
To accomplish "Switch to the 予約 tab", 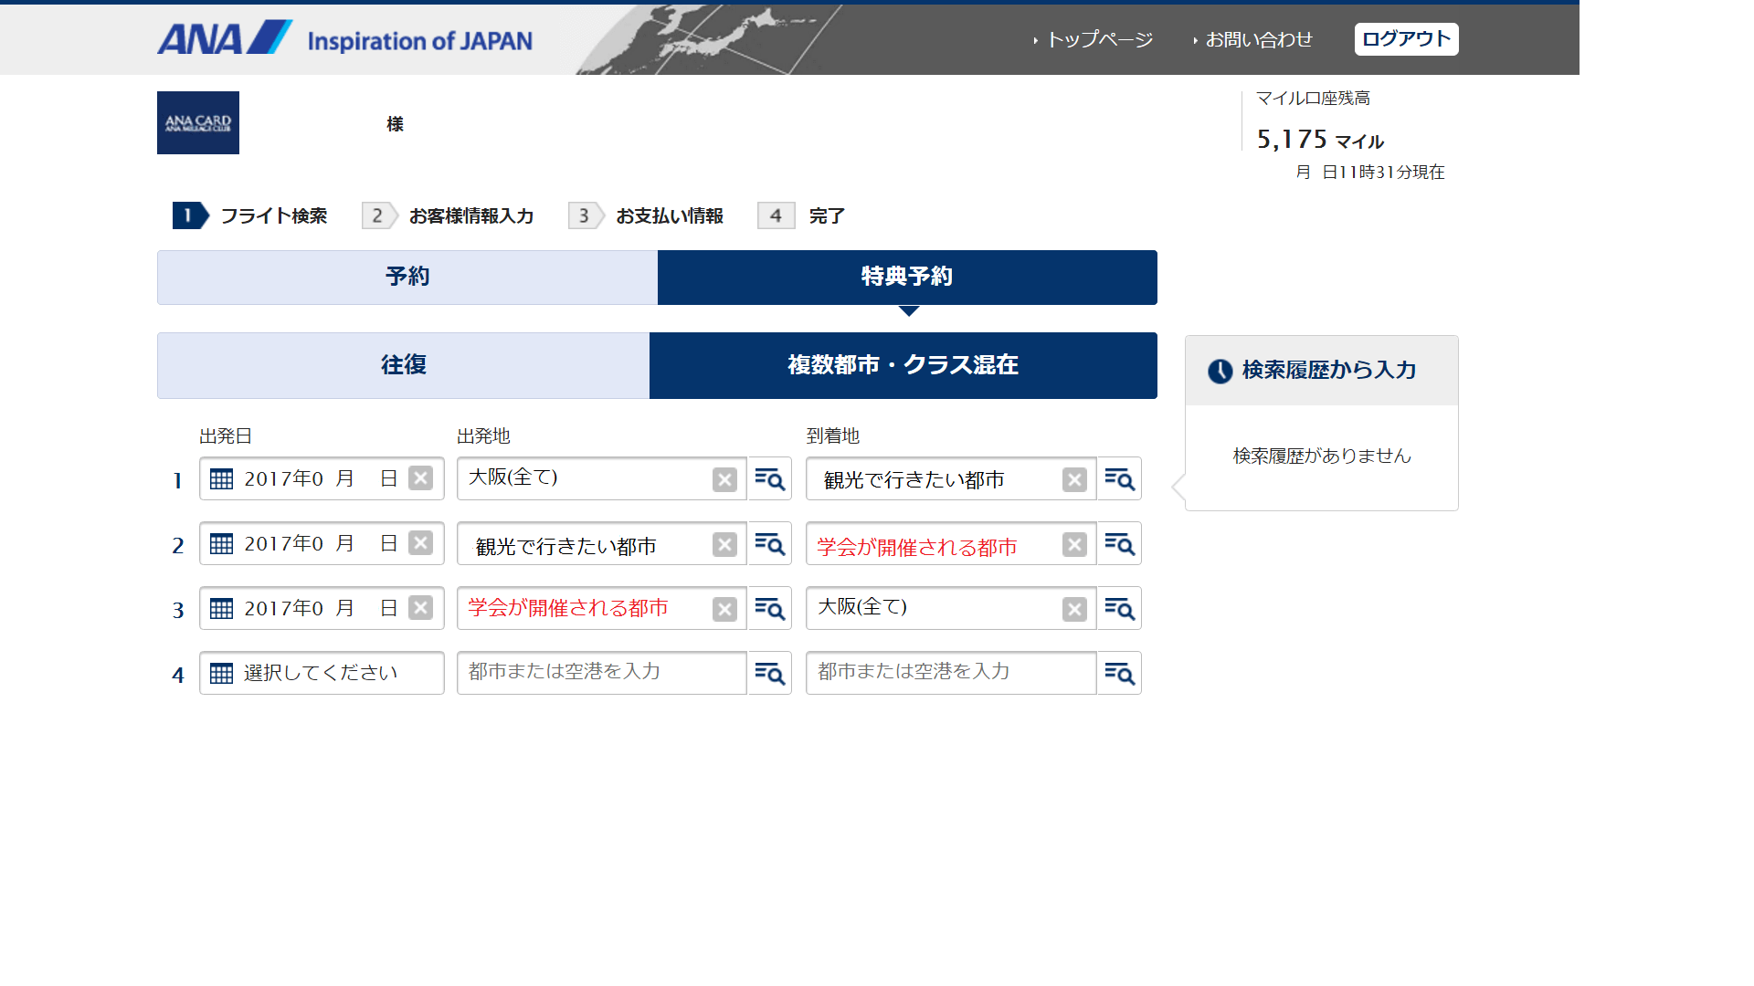I will (x=407, y=278).
